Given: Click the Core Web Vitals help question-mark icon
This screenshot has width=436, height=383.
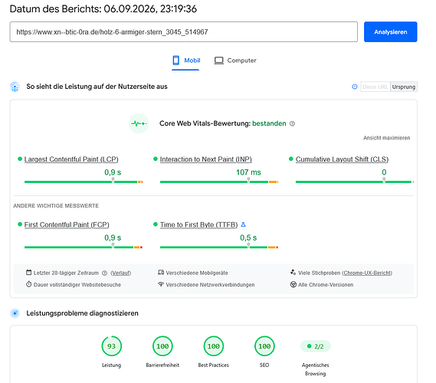Looking at the screenshot, I should pos(292,123).
